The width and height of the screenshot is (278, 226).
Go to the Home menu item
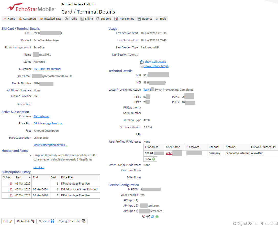pyautogui.click(x=9, y=19)
